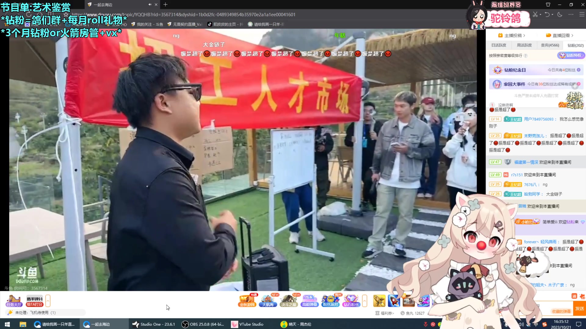Open the 决斗之巅 activity icon
This screenshot has height=329, width=586.
(x=289, y=301)
